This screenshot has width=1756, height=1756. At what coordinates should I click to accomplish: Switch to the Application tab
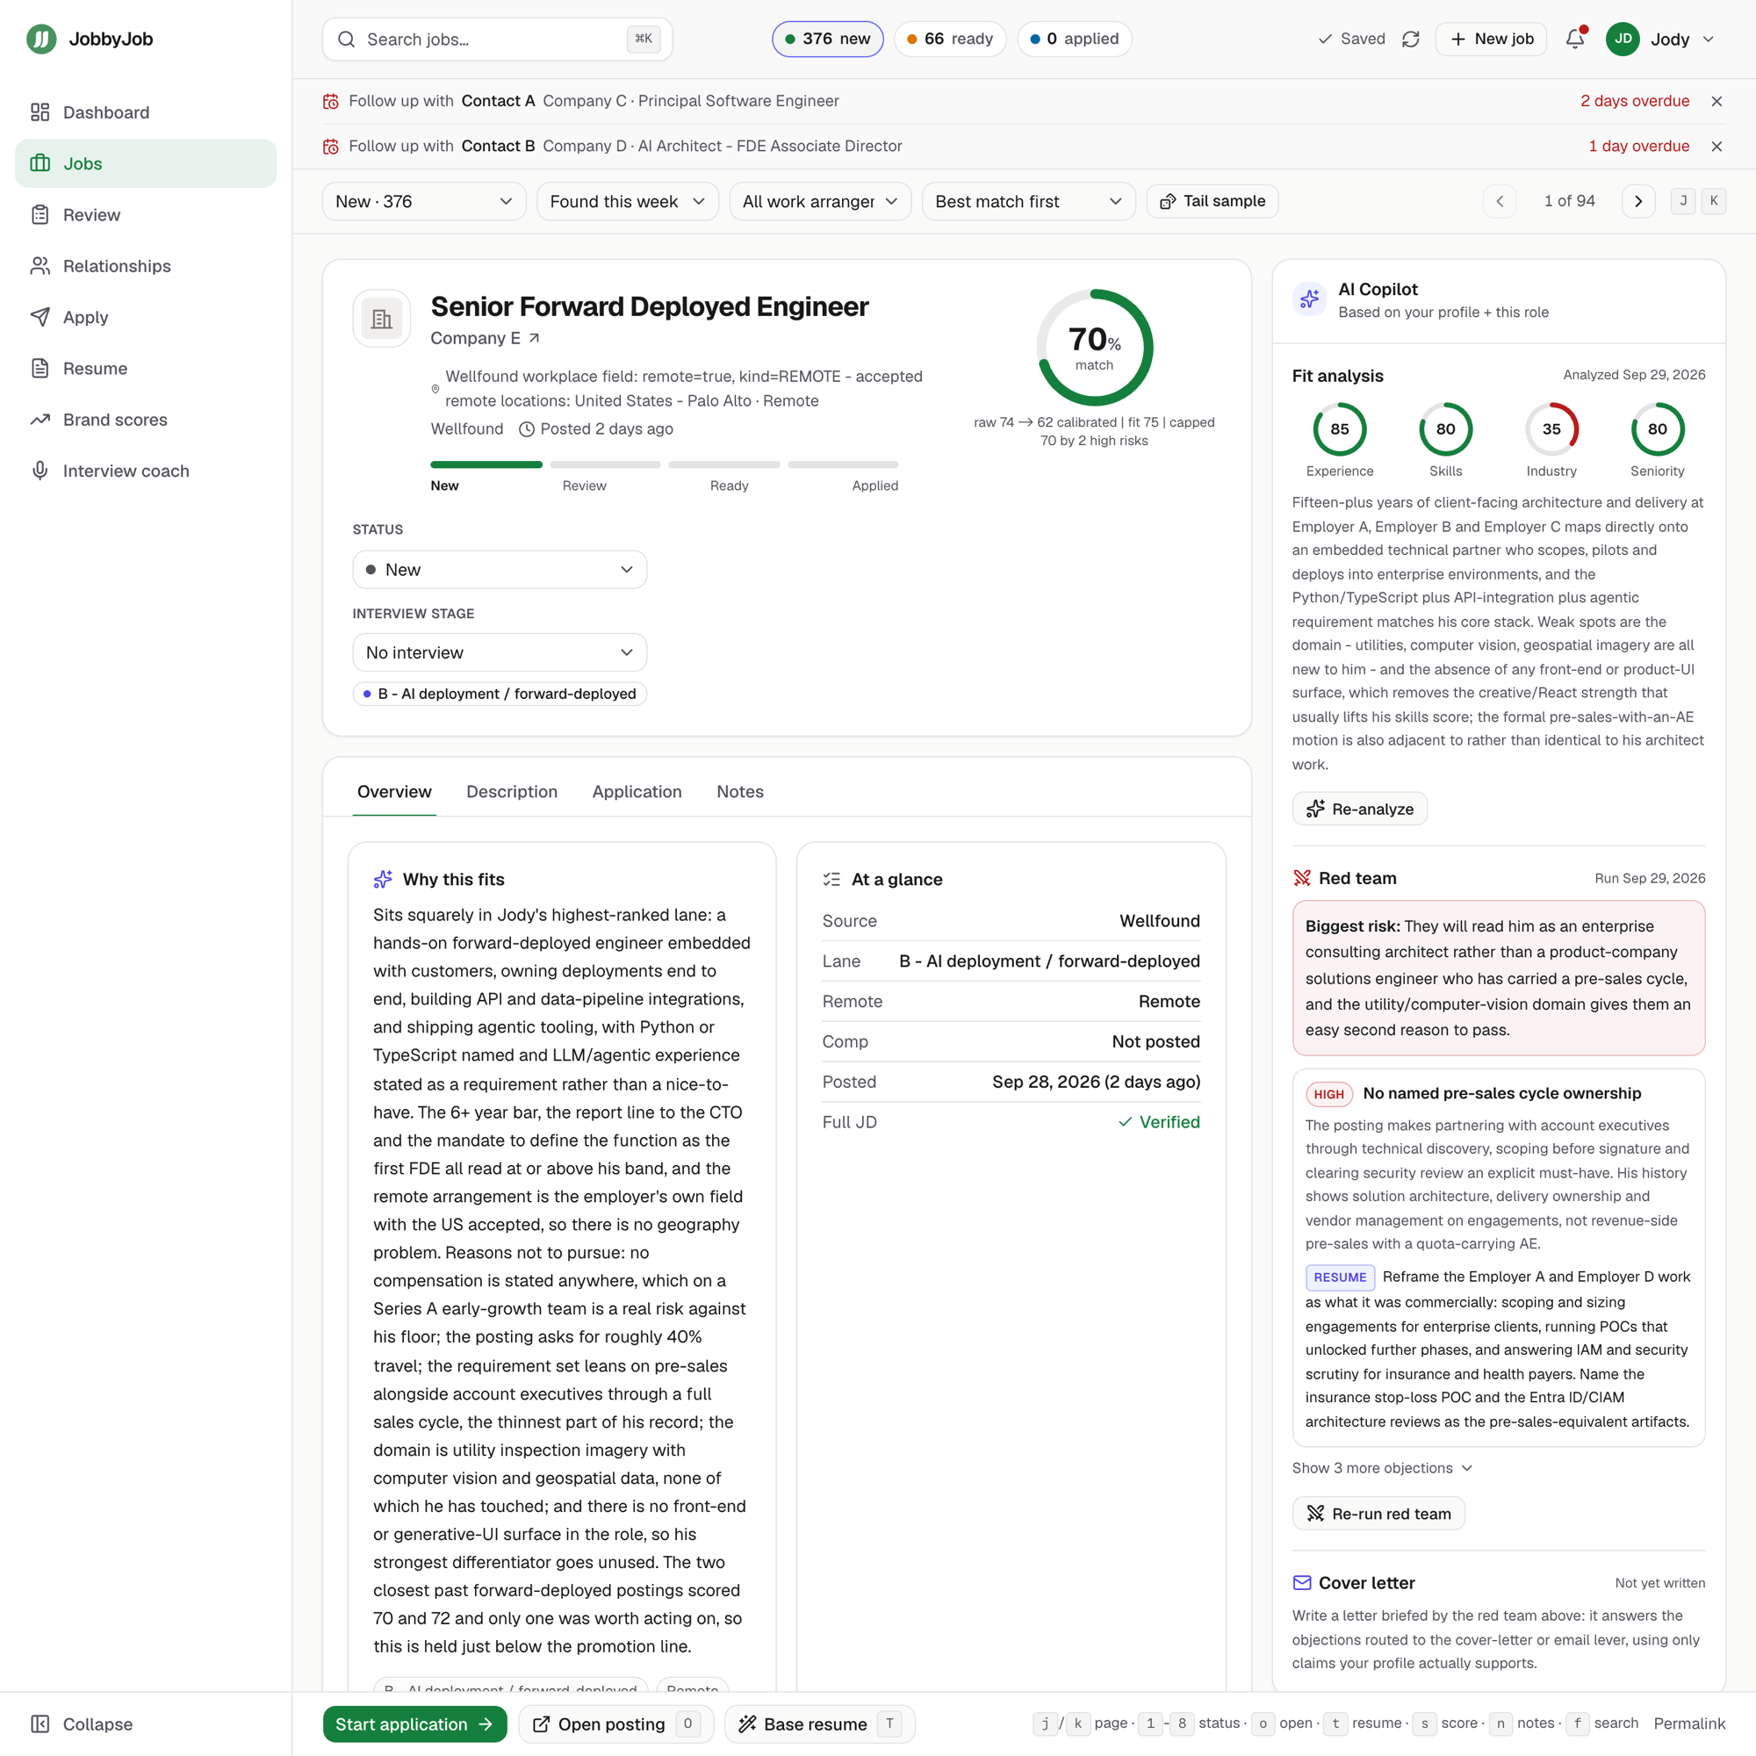637,792
